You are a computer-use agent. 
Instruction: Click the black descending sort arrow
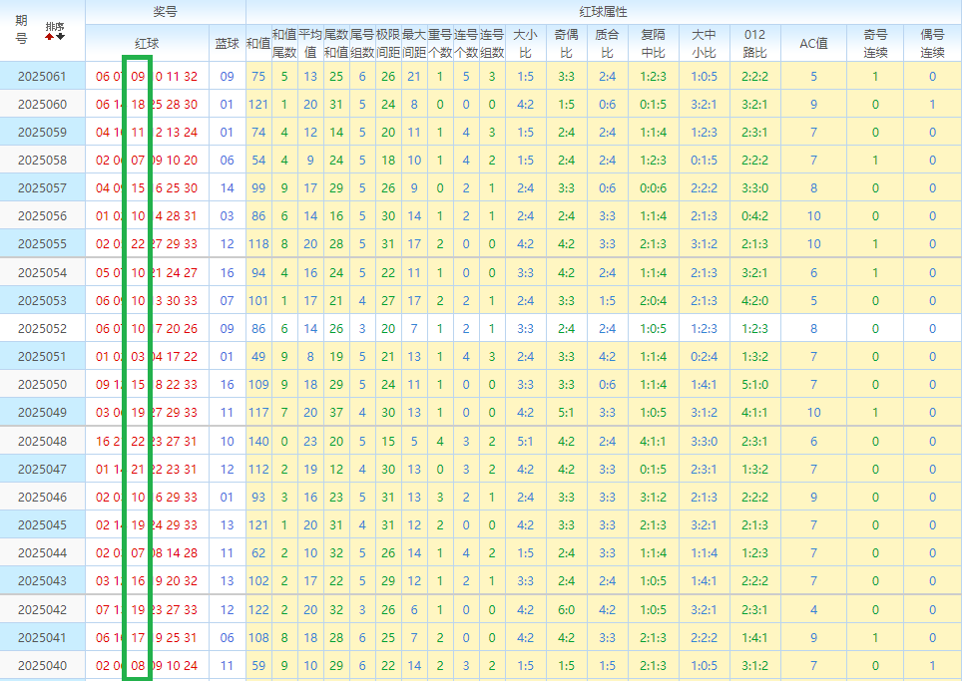coord(60,36)
